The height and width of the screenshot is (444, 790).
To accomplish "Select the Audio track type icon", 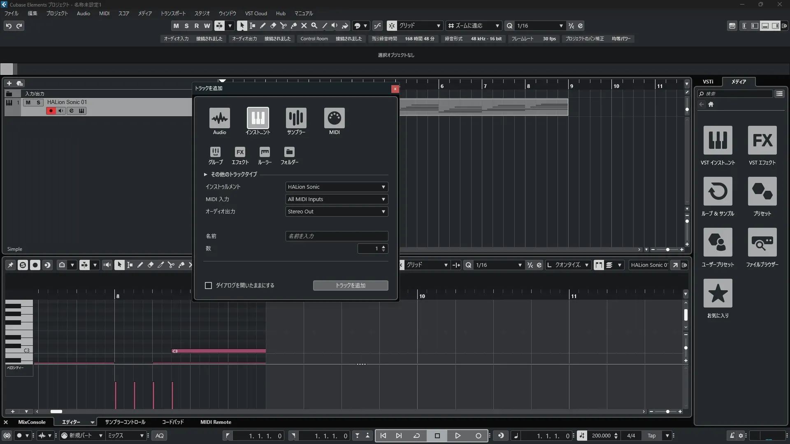I will point(219,118).
